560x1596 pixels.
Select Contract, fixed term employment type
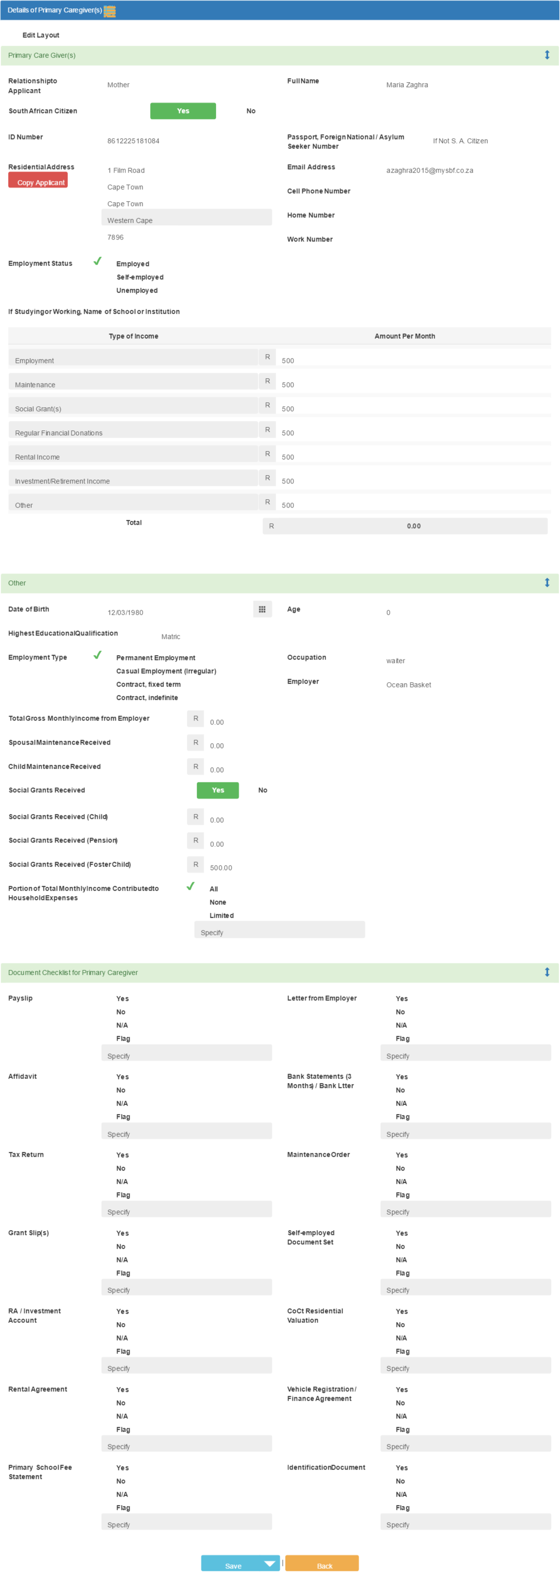[148, 685]
